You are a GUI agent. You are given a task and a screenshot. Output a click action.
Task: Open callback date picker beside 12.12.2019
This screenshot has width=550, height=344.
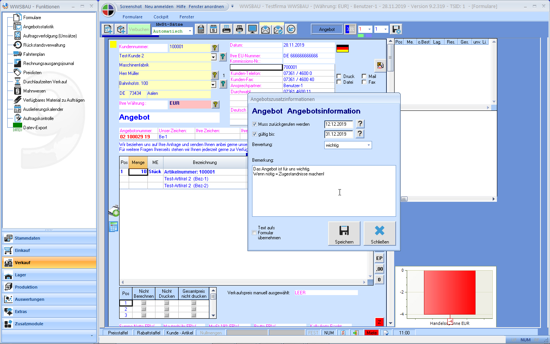(x=360, y=124)
